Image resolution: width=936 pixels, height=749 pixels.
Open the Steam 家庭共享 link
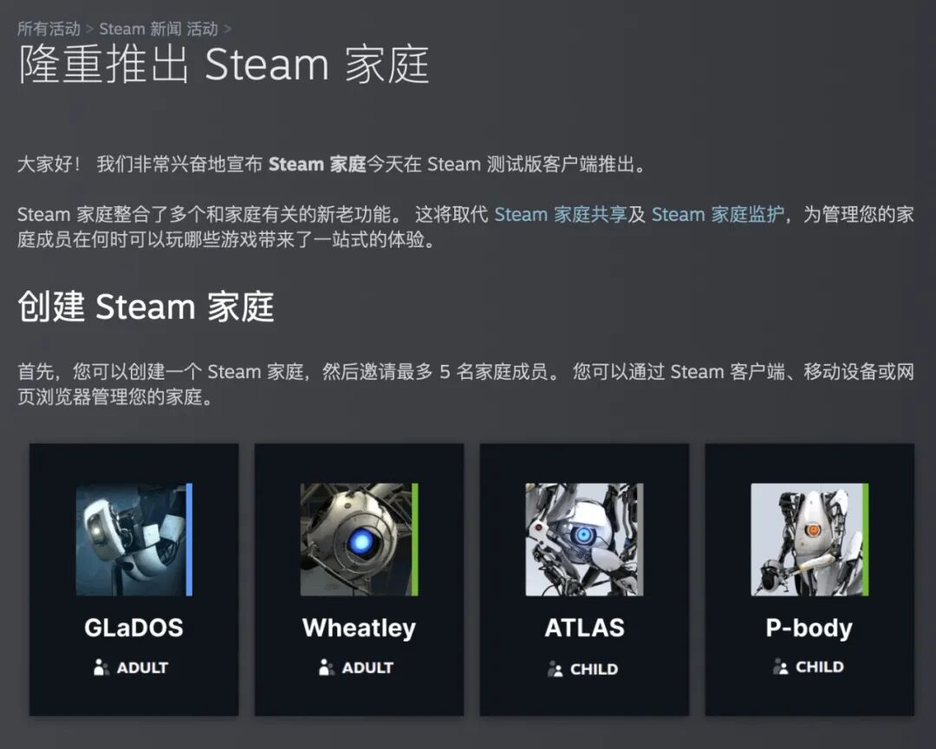pos(561,214)
